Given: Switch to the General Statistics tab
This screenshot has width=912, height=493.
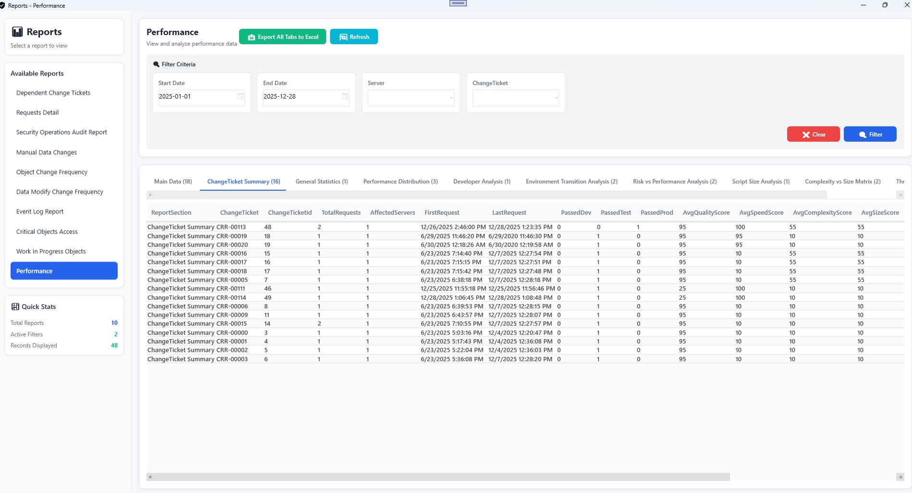Looking at the screenshot, I should (321, 182).
